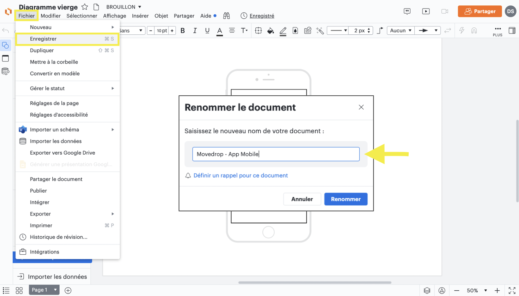Image resolution: width=519 pixels, height=296 pixels.
Task: Open the line color pencil
Action: click(x=283, y=31)
